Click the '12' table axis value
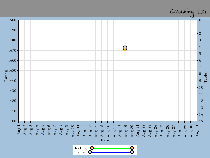210x158 pixels. [x=201, y=101]
